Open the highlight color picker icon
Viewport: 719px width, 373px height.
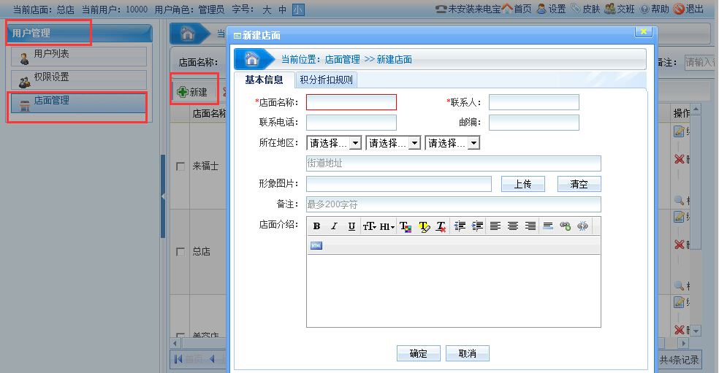pos(424,226)
